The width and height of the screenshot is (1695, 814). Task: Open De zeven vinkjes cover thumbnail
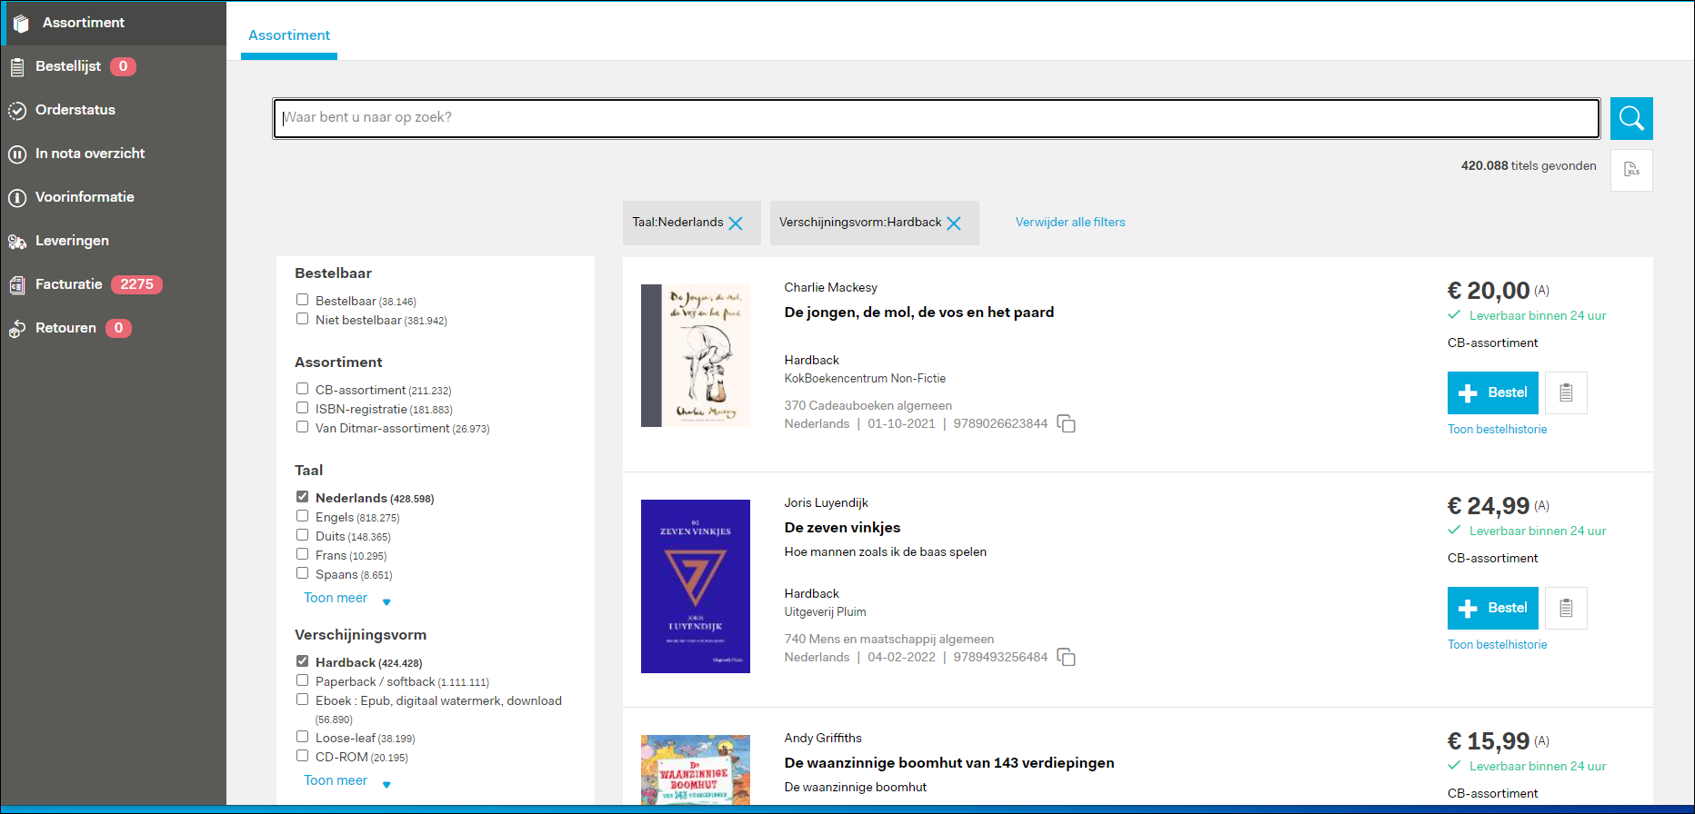click(x=696, y=586)
